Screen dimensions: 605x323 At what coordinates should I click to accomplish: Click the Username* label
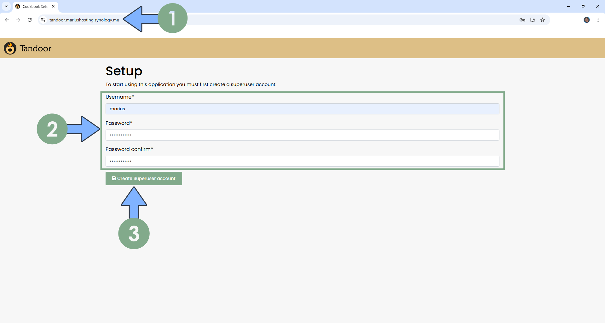point(120,97)
